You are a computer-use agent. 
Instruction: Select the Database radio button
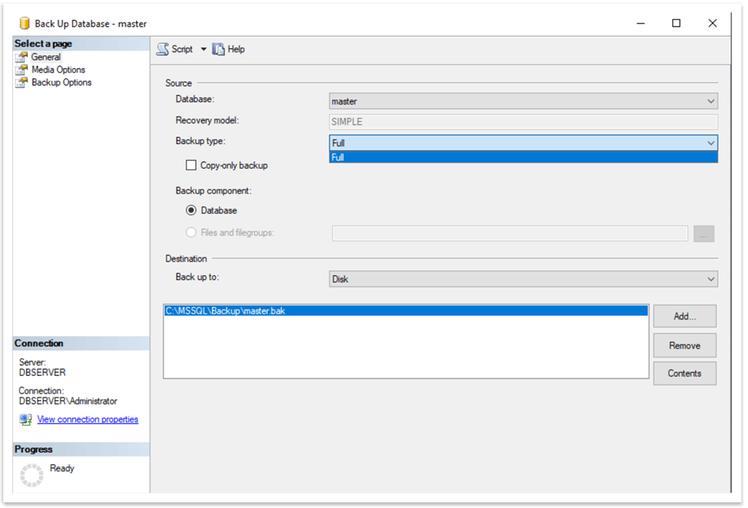tap(191, 210)
